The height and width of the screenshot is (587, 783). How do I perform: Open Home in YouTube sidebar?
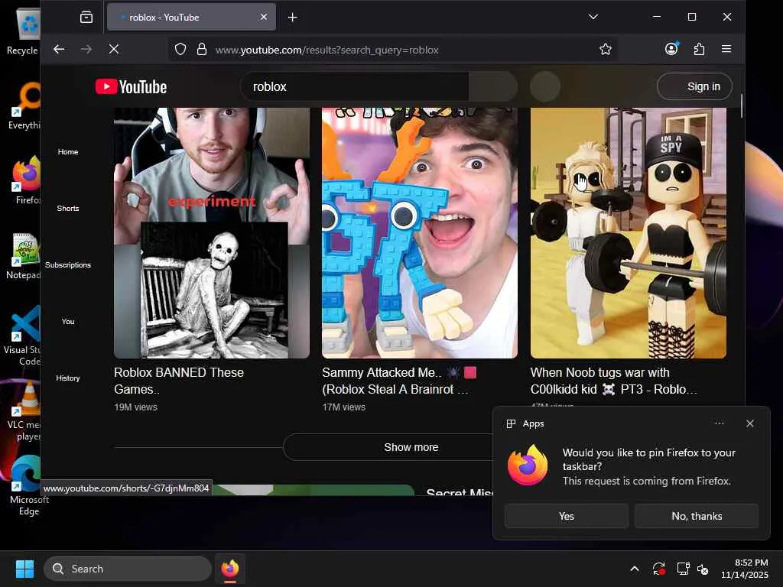68,152
